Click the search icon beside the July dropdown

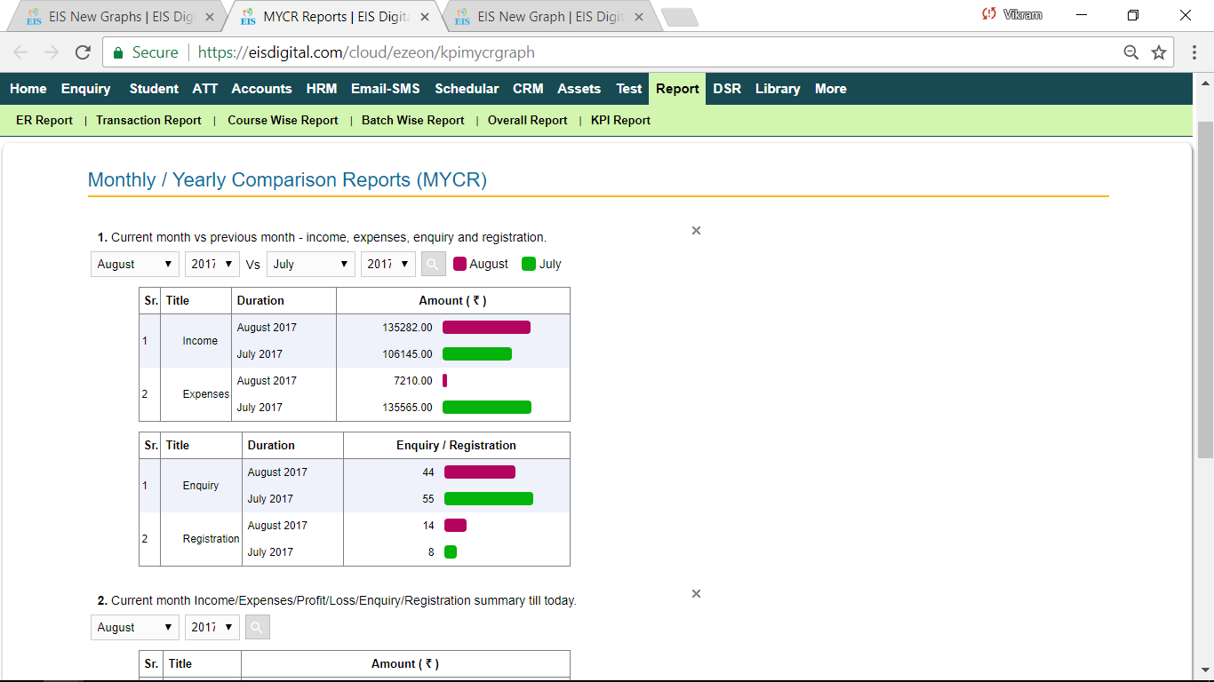coord(433,264)
